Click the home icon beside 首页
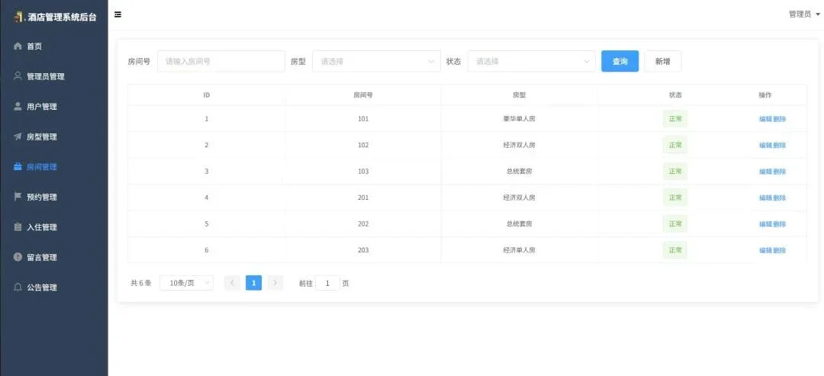 18,47
